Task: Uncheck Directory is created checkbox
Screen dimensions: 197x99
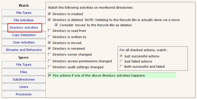Action: click(x=50, y=14)
